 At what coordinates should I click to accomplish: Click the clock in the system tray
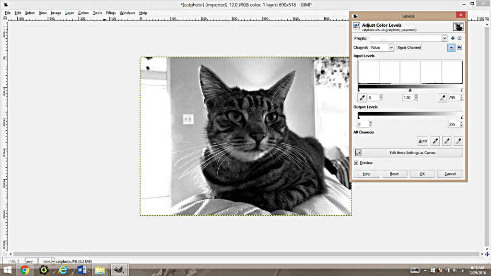(x=477, y=270)
